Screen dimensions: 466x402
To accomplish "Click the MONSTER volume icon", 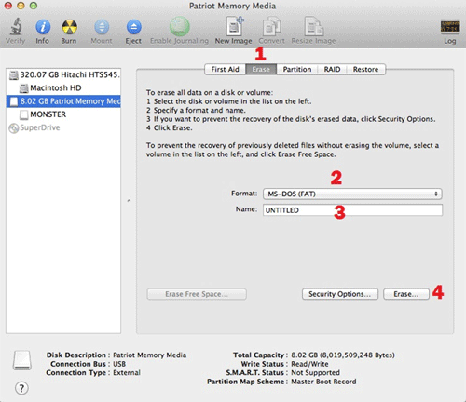I will click(x=23, y=114).
